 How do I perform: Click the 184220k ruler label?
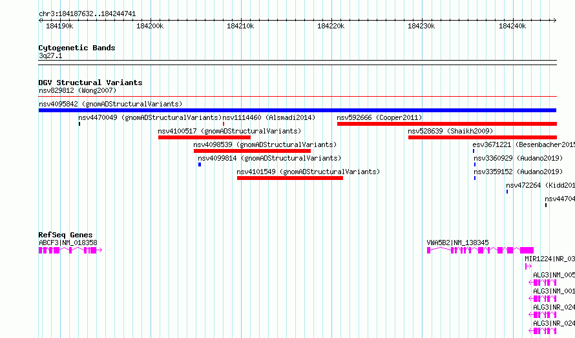point(331,26)
